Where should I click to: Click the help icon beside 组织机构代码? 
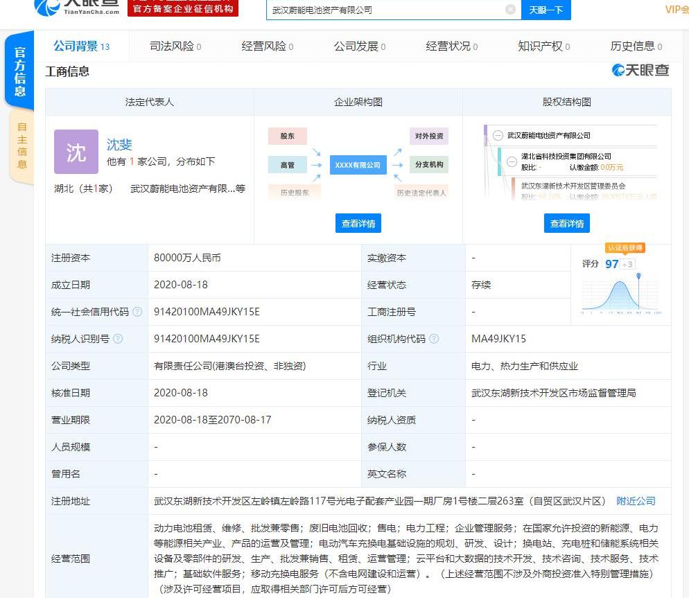coord(434,339)
